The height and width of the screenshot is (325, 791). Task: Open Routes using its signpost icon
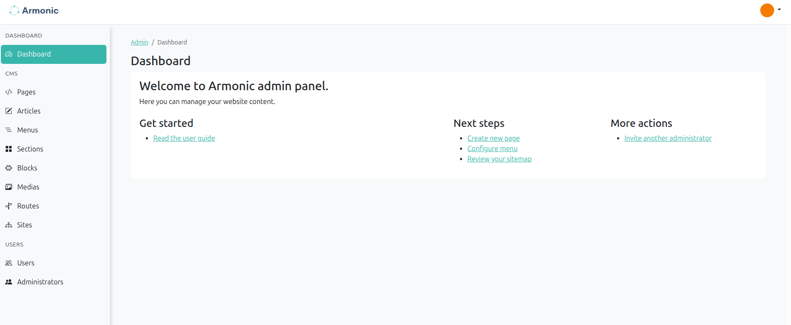click(x=9, y=206)
